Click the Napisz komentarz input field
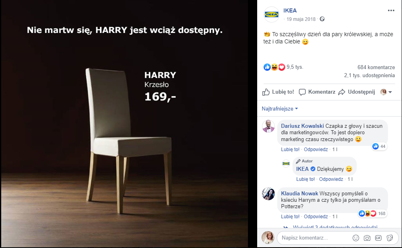Viewport: 402px width, 248px height. coord(313,238)
